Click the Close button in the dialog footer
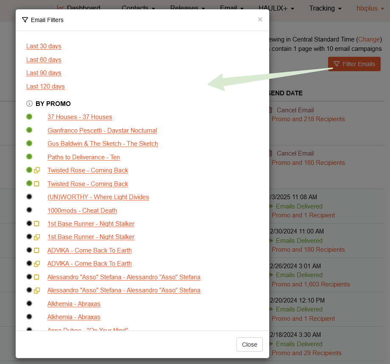 [x=249, y=345]
